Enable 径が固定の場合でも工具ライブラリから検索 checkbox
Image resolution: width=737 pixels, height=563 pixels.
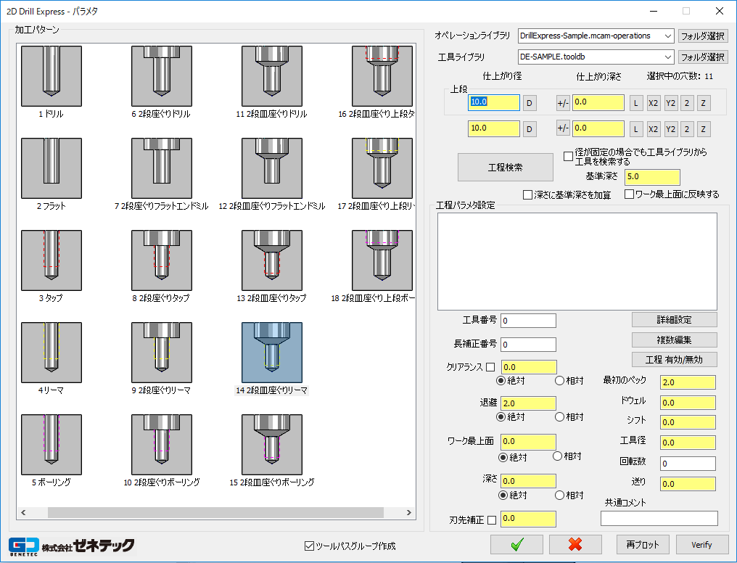[568, 156]
